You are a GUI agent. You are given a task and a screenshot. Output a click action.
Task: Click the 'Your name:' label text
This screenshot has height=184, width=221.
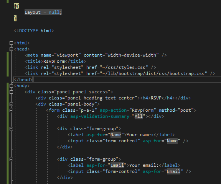[140, 135]
